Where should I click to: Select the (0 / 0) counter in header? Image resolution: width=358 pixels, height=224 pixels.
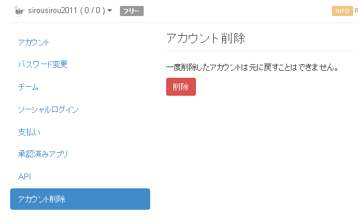tap(93, 11)
